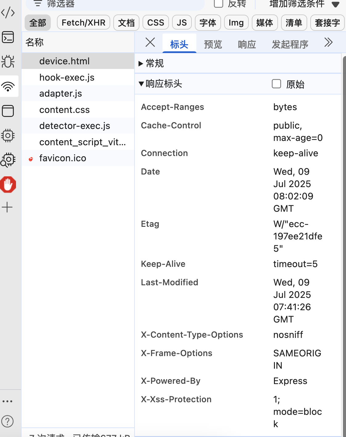Show more tabs with double chevron
Image resolution: width=346 pixels, height=437 pixels.
click(328, 42)
